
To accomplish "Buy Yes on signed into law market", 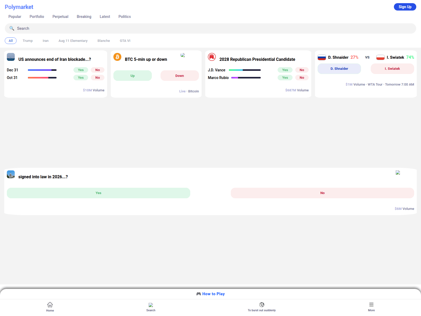I will [x=98, y=193].
